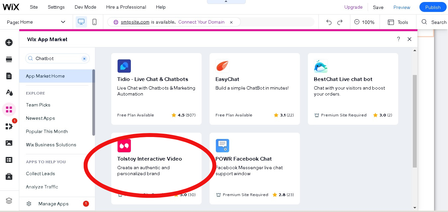Click the EasyChat app icon
The height and width of the screenshot is (212, 448).
tap(223, 66)
